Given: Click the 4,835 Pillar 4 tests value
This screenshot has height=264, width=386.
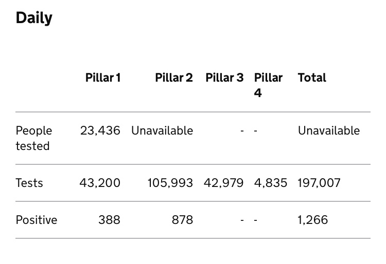Looking at the screenshot, I should tap(271, 183).
